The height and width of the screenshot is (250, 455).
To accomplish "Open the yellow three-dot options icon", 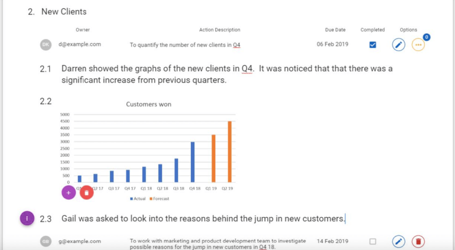I will coord(418,45).
